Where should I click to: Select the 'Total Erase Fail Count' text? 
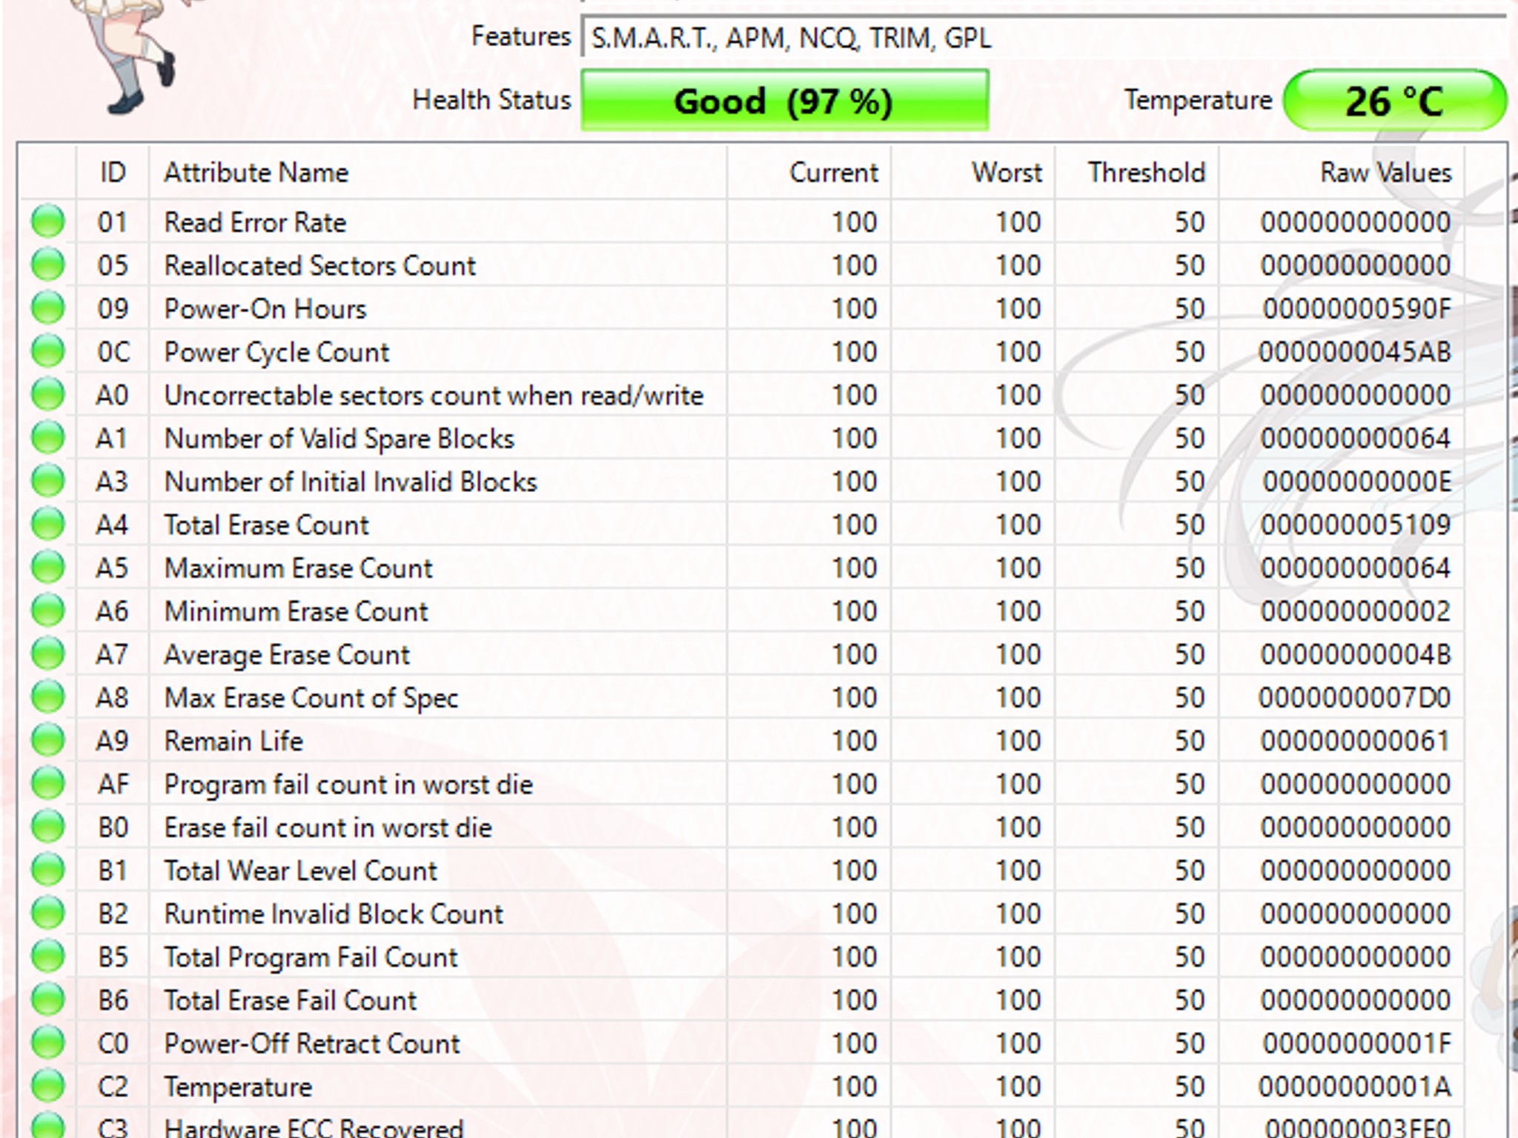click(290, 1000)
